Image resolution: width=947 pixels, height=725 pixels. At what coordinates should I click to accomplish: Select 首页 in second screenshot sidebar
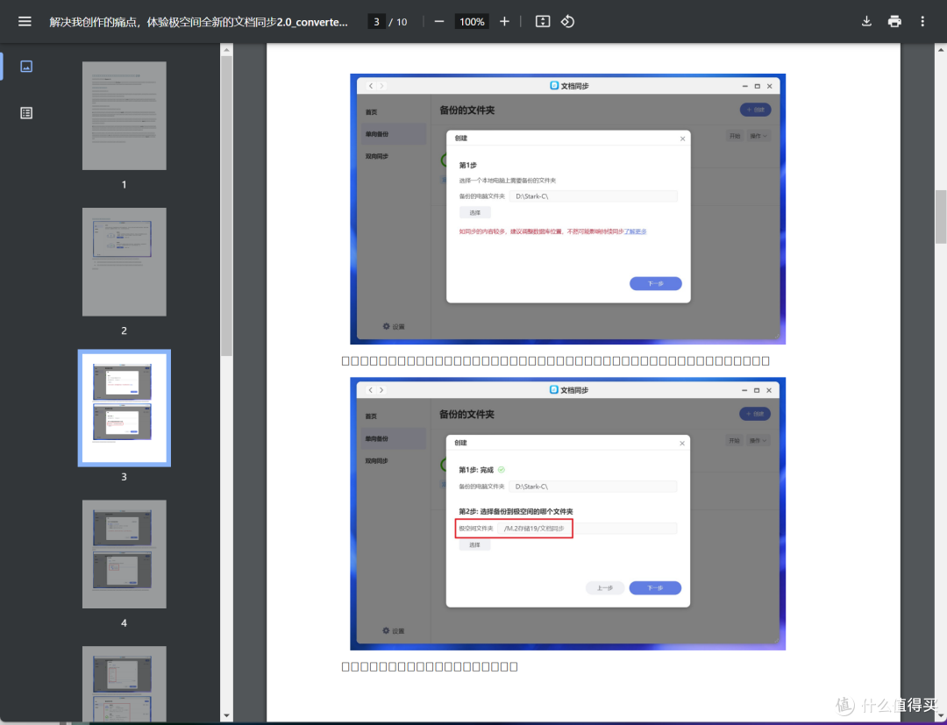tap(372, 416)
